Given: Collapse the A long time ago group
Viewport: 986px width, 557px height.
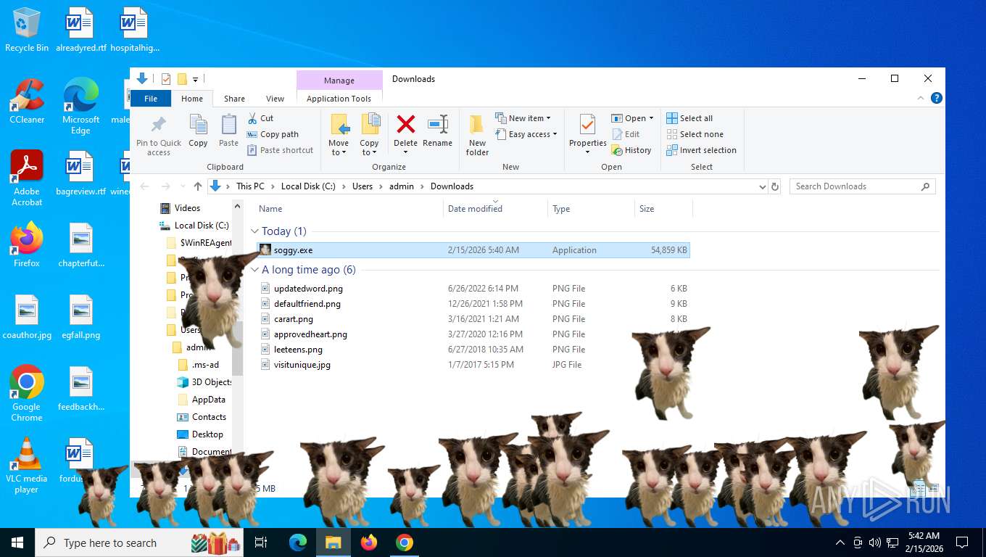Looking at the screenshot, I should pos(254,270).
